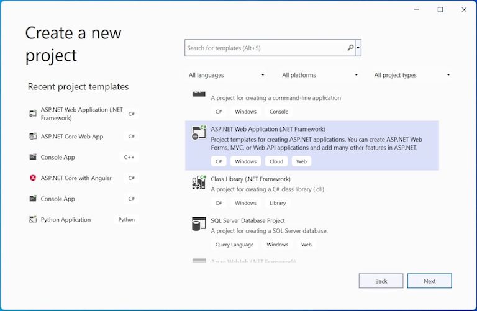Expand search history dropdown arrow
The width and height of the screenshot is (477, 311).
click(x=359, y=48)
